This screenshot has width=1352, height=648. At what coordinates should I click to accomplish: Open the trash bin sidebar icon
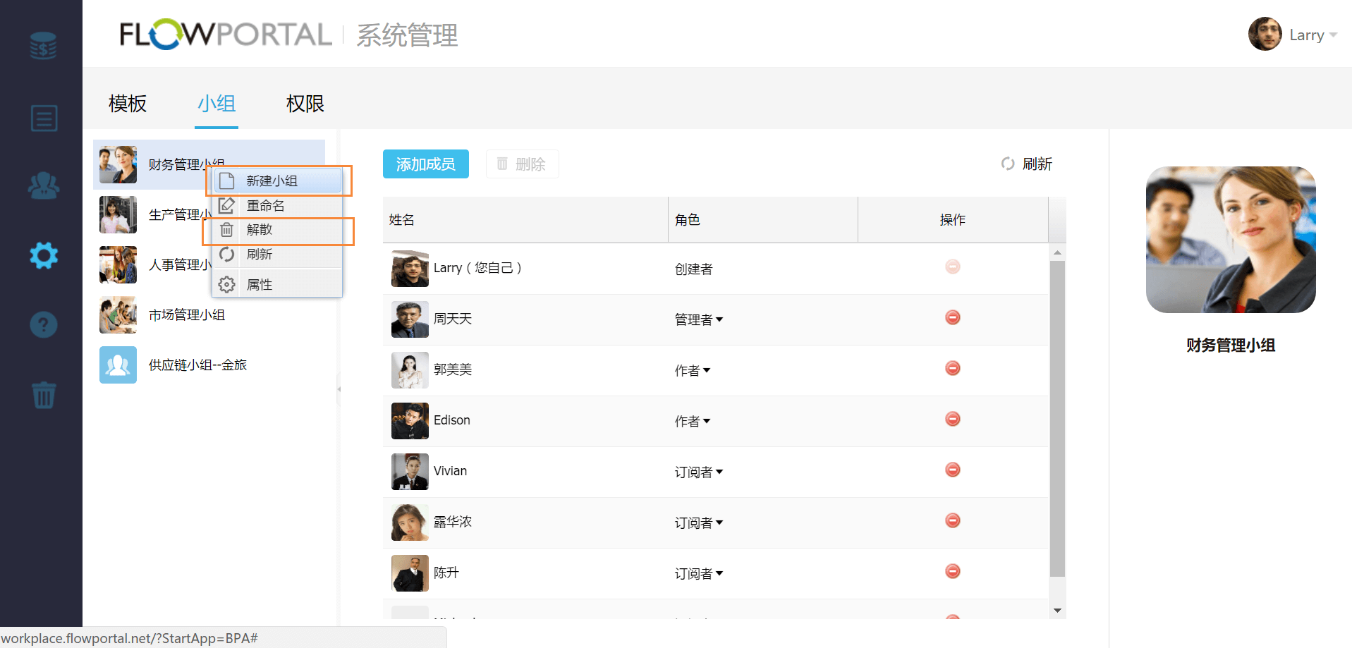pos(44,395)
